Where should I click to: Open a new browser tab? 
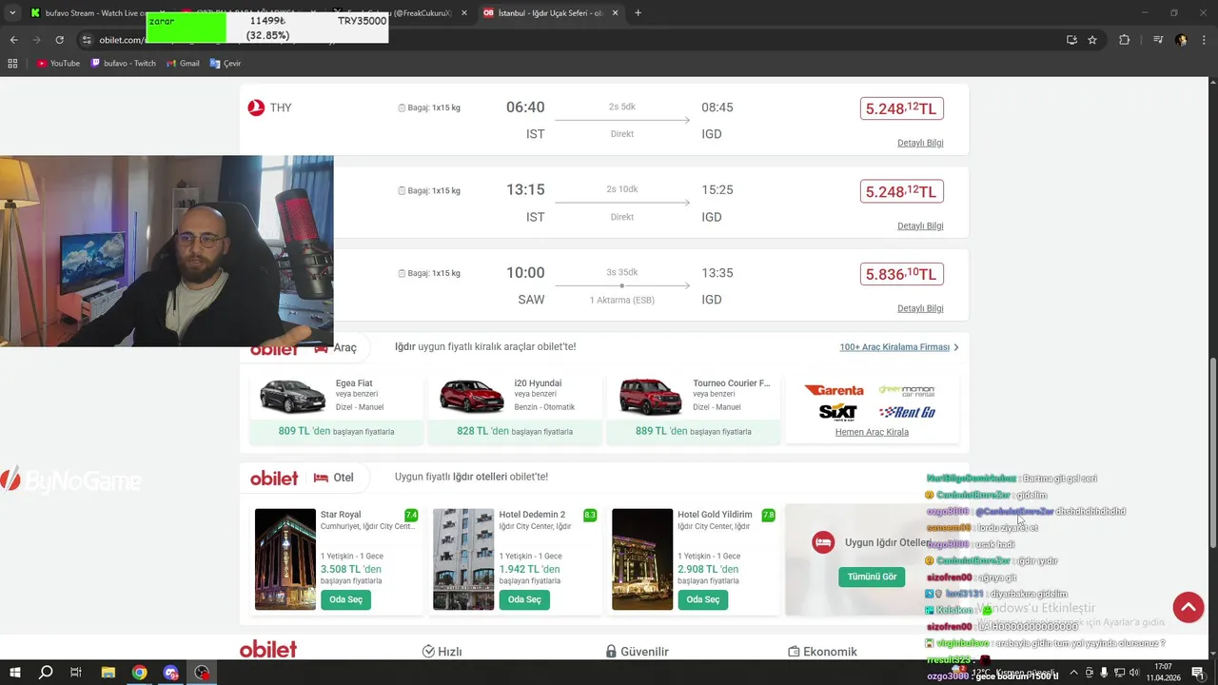pyautogui.click(x=638, y=12)
